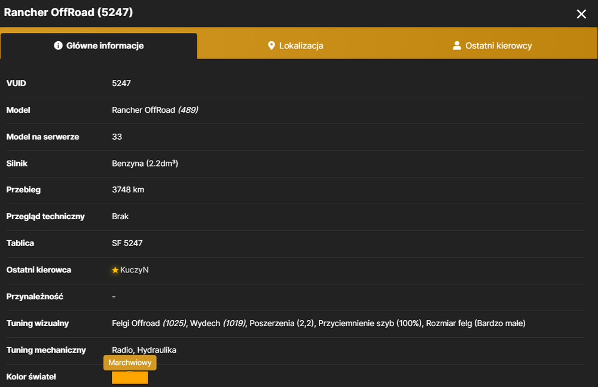
Task: Click the info icon on Główne informacje
Action: [58, 46]
